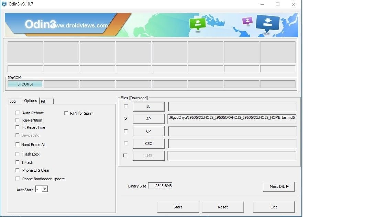Enable Nand Erase All option
The height and width of the screenshot is (217, 376).
(18, 144)
